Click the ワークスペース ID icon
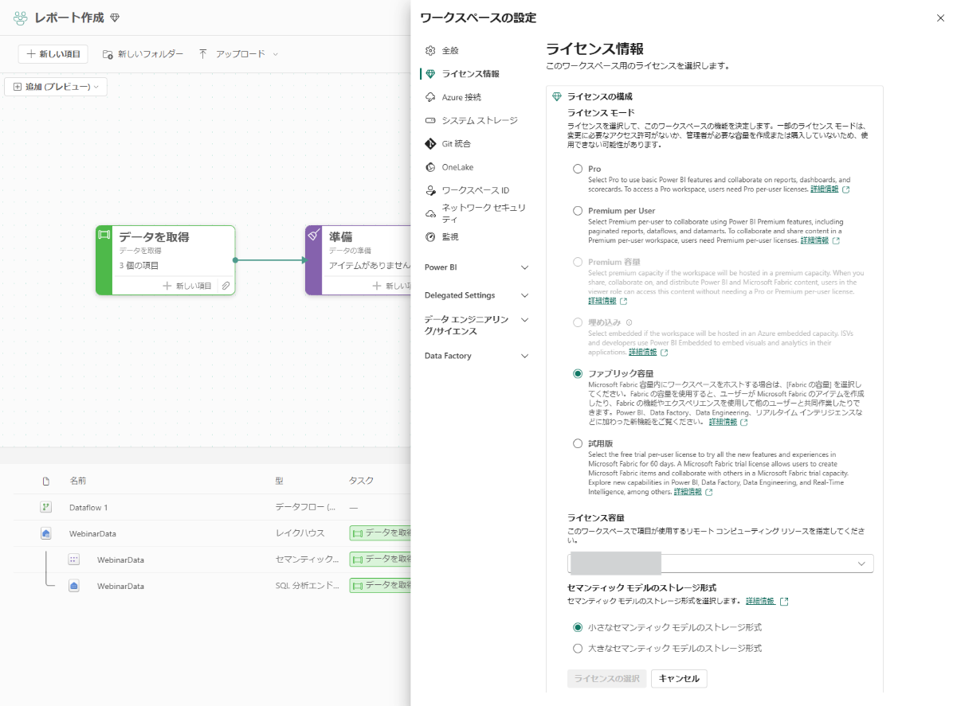The image size is (953, 706). 430,190
